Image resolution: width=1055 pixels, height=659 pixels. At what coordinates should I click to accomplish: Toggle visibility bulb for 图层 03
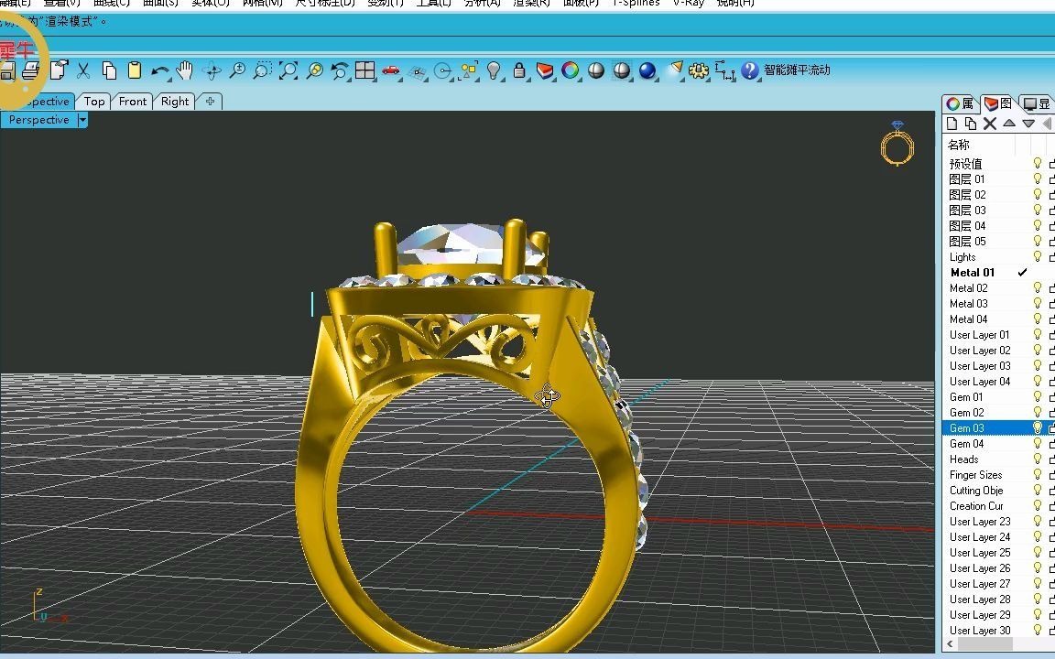click(1038, 210)
